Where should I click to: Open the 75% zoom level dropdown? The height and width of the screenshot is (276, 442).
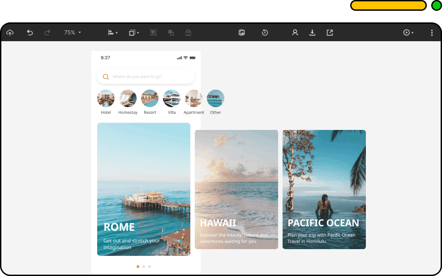(x=73, y=33)
